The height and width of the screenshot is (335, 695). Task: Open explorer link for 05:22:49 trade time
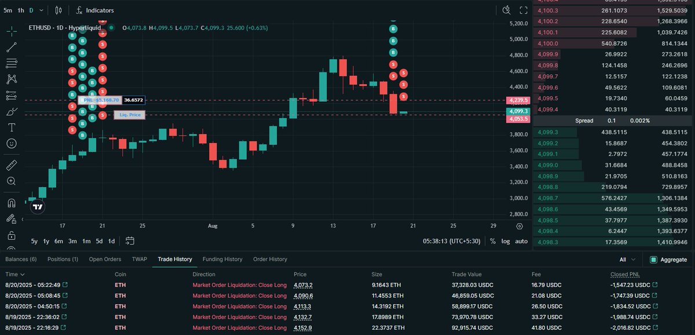pyautogui.click(x=65, y=285)
